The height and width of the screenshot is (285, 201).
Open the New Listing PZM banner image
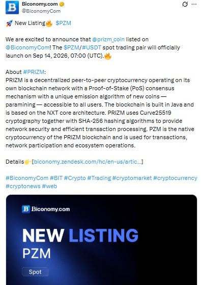[101, 240]
